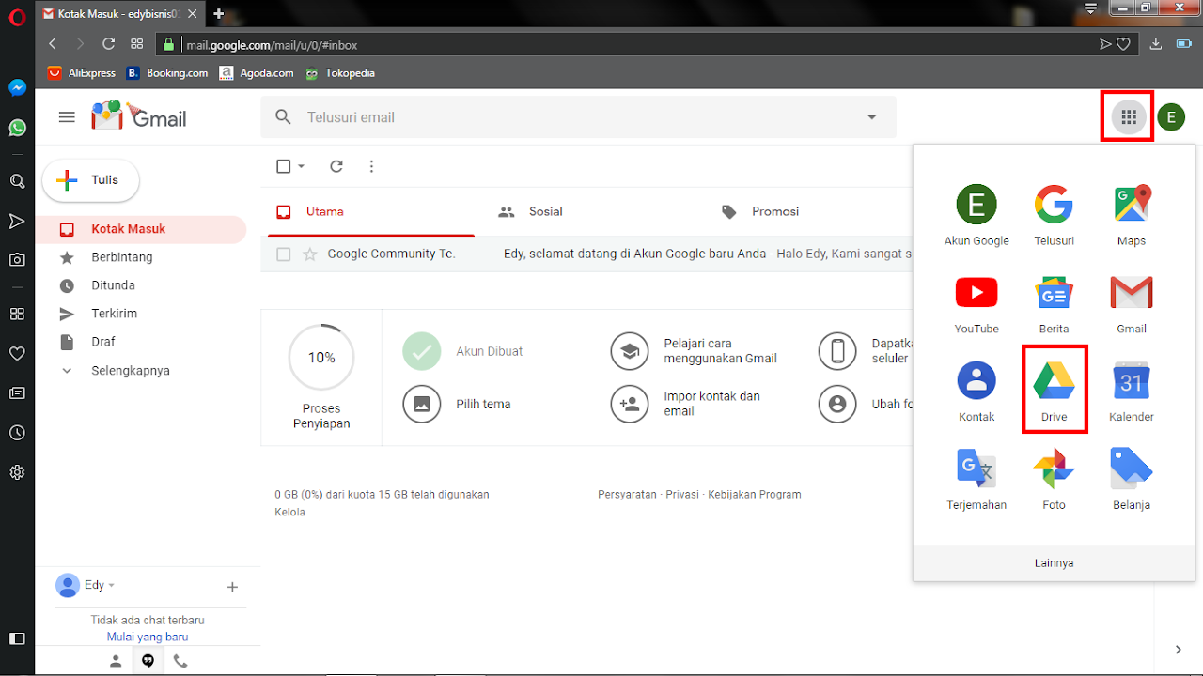The height and width of the screenshot is (676, 1203).
Task: Show search options dropdown in the search bar
Action: (x=871, y=117)
